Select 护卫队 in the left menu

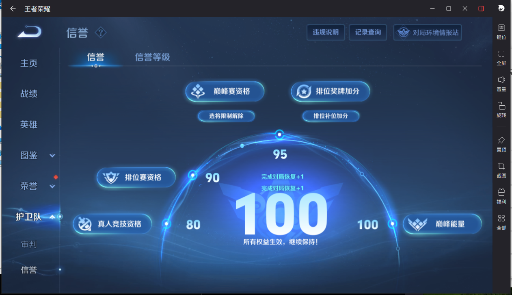click(x=29, y=217)
